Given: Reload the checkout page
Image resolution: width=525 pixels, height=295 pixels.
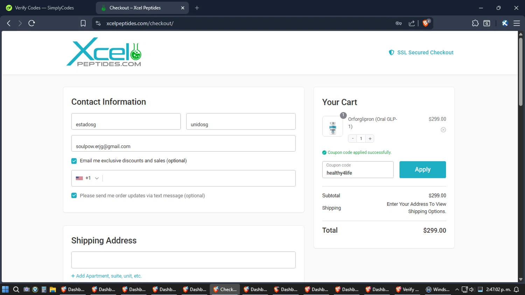Looking at the screenshot, I should [x=31, y=23].
